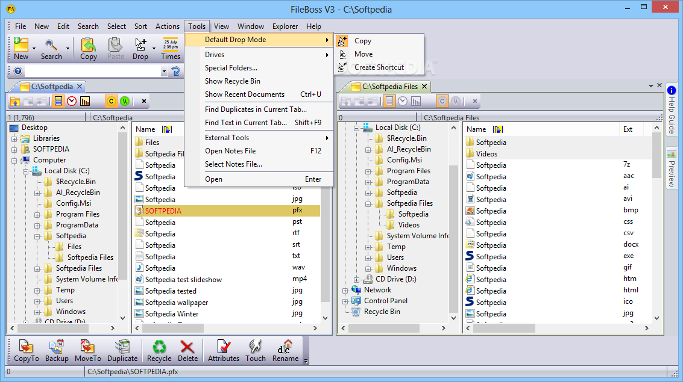Click bar chart icon in left pane toolbar
This screenshot has width=683, height=382.
click(85, 101)
